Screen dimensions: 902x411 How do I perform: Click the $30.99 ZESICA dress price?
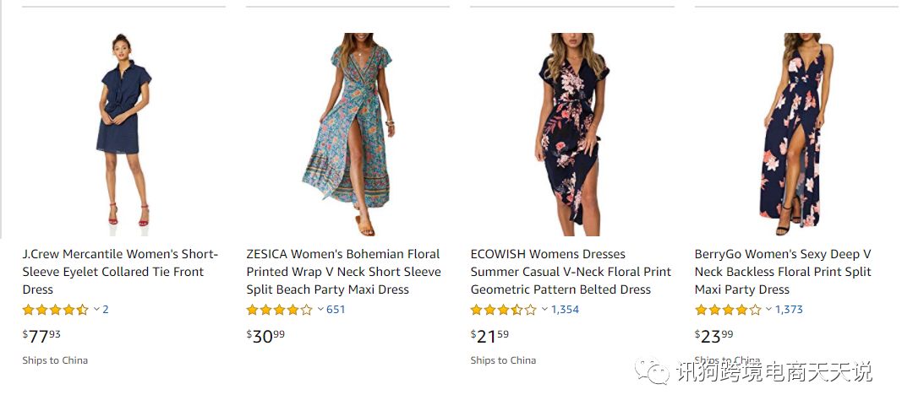click(265, 336)
